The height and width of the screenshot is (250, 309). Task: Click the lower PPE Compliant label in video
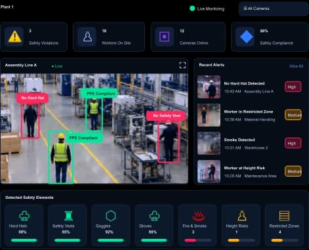pos(83,138)
